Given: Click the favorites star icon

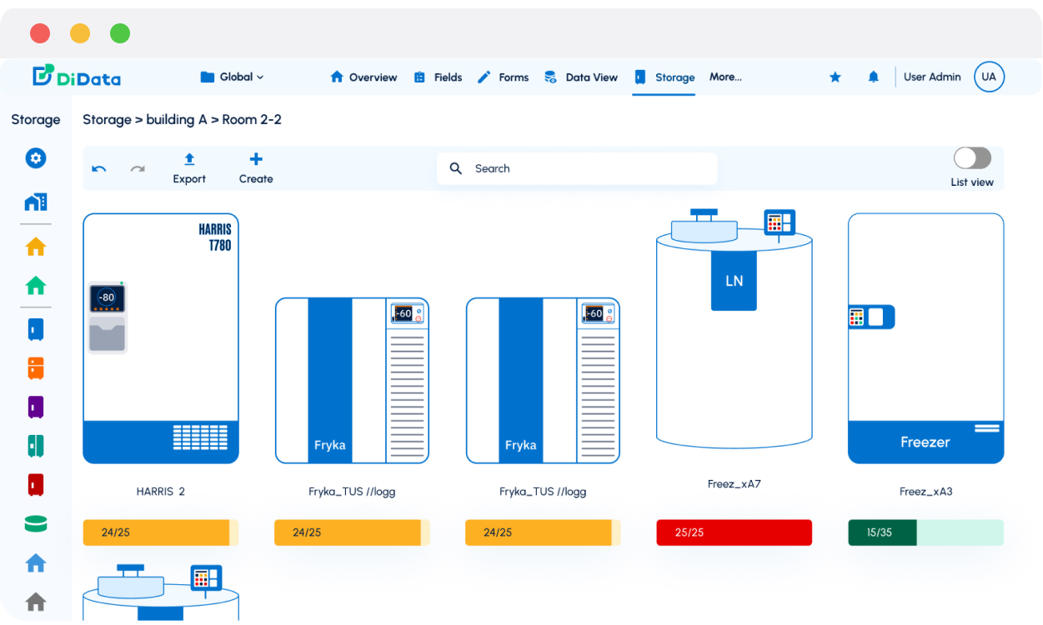Looking at the screenshot, I should pyautogui.click(x=835, y=77).
